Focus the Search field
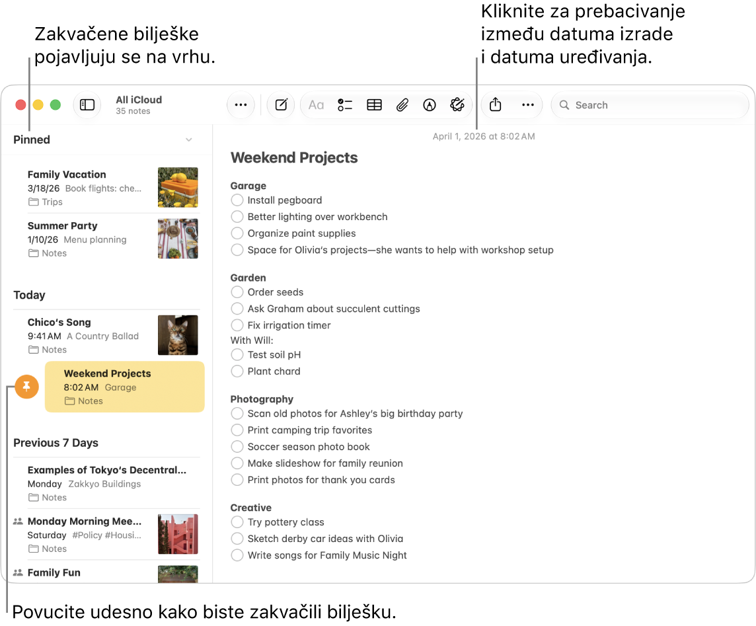Screen dimensions: 756x626 point(650,104)
